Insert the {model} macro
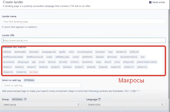Viewport: 170px width, 112px height. click(x=63, y=62)
